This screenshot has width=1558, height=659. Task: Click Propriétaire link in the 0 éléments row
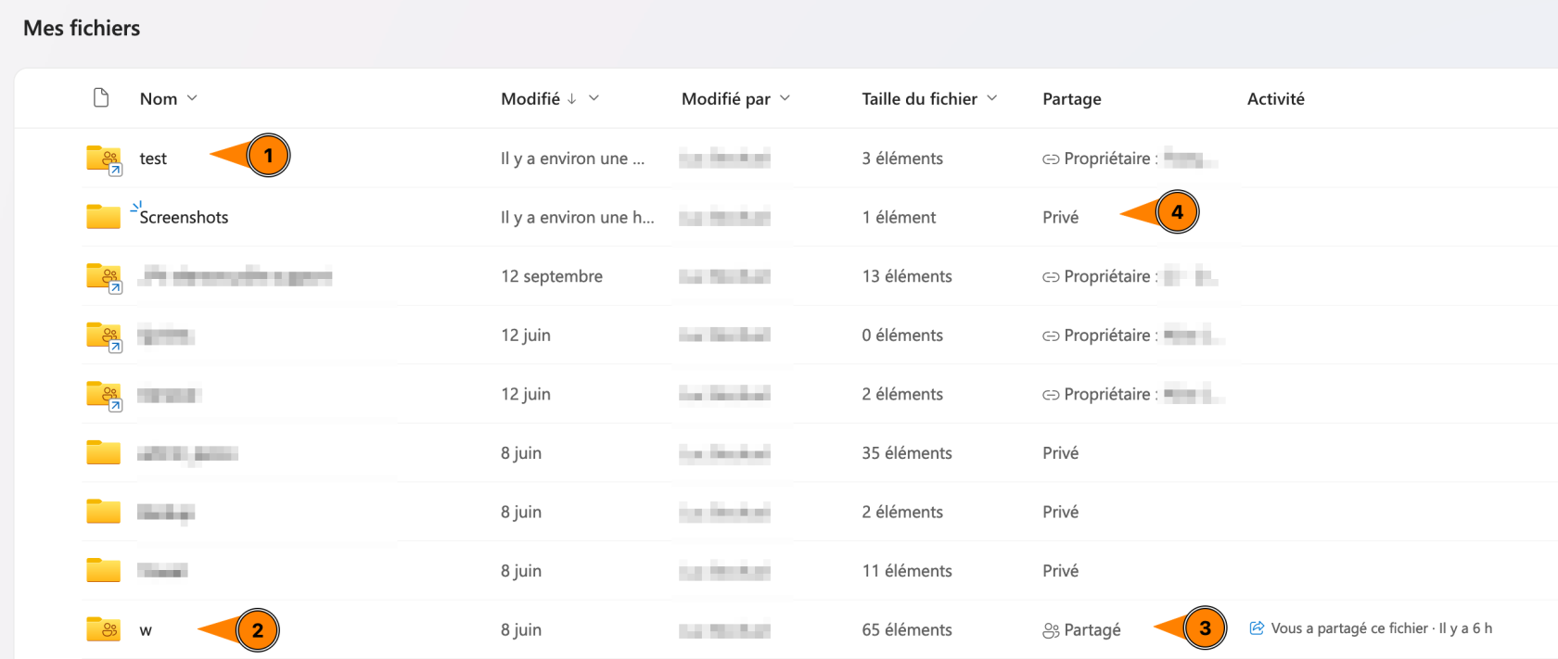[1106, 336]
